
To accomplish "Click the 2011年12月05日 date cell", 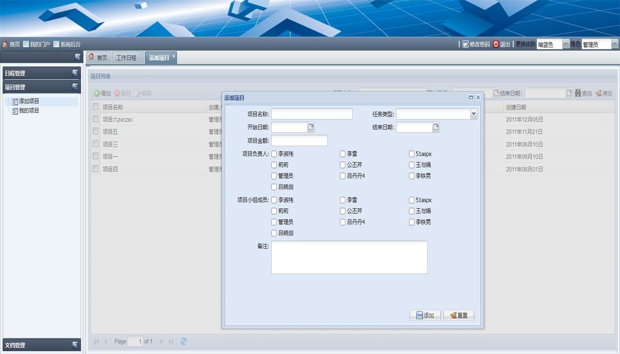I will [524, 119].
